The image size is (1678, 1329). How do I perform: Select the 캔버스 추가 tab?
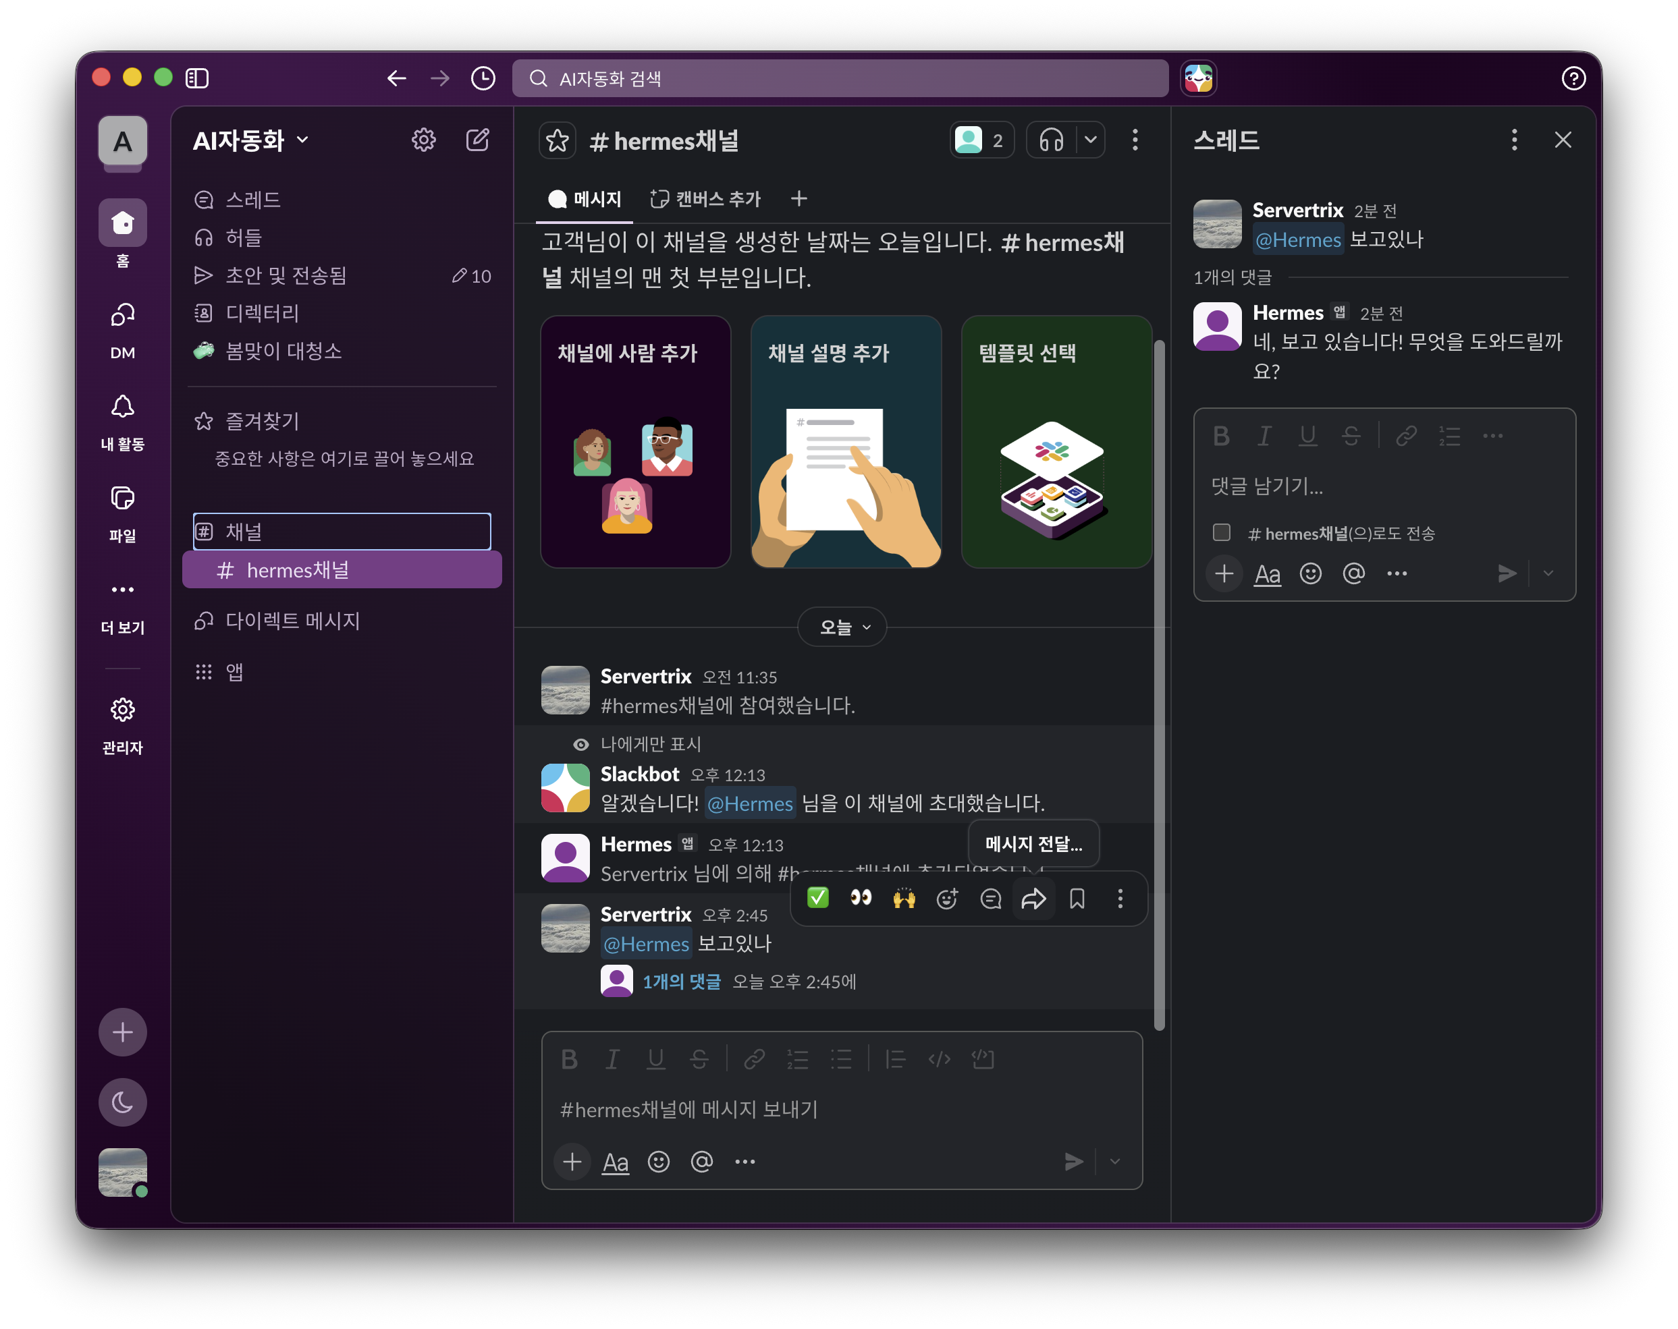(x=705, y=199)
